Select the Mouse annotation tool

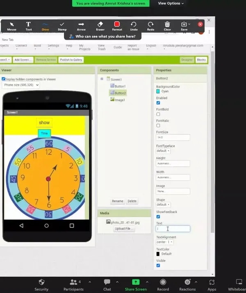(11, 26)
